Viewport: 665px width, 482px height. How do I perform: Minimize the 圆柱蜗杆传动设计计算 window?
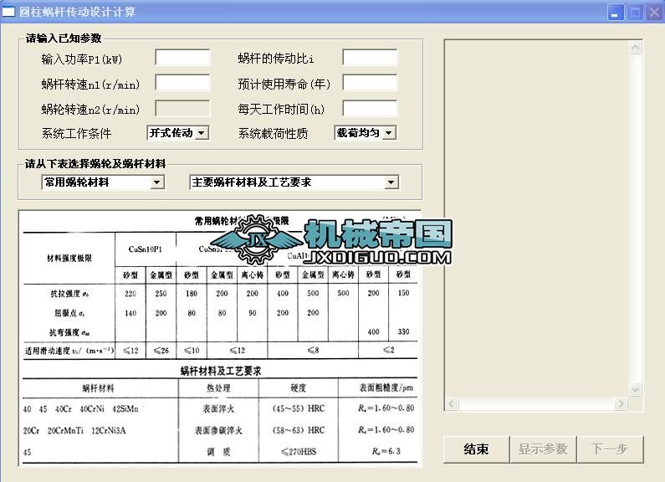pyautogui.click(x=615, y=13)
